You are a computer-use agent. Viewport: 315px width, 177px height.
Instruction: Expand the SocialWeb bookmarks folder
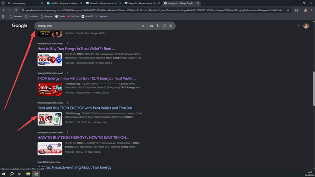(x=31, y=16)
